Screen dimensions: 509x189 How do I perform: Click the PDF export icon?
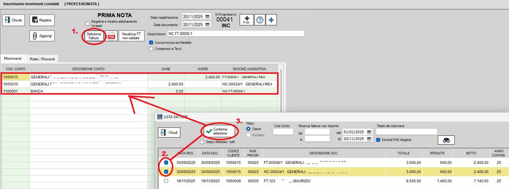pyautogui.click(x=111, y=36)
